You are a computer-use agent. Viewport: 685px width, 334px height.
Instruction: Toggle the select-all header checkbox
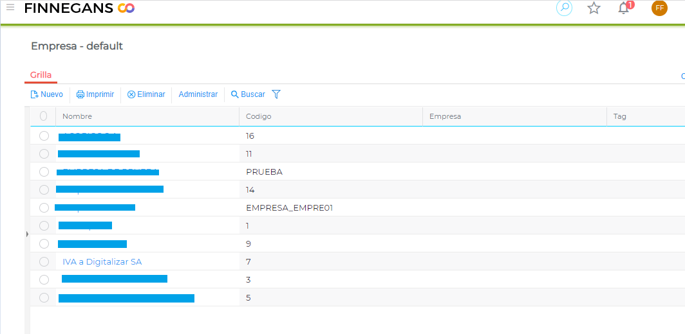click(43, 116)
